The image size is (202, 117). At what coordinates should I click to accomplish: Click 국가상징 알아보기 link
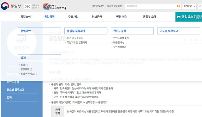(36, 6)
